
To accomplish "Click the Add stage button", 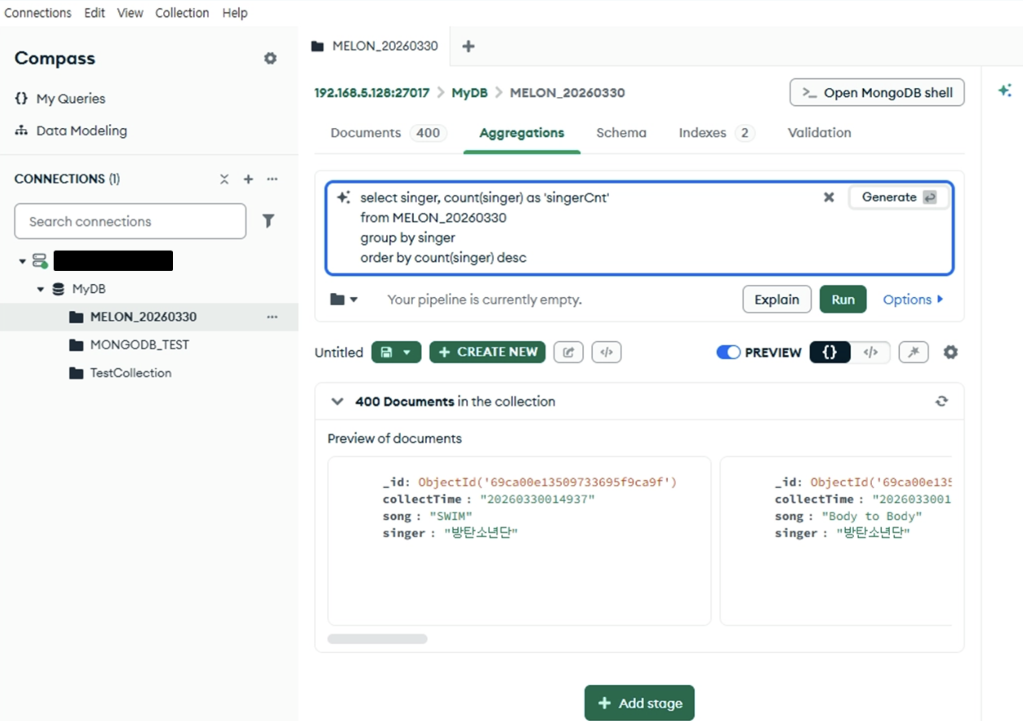I will pyautogui.click(x=639, y=703).
